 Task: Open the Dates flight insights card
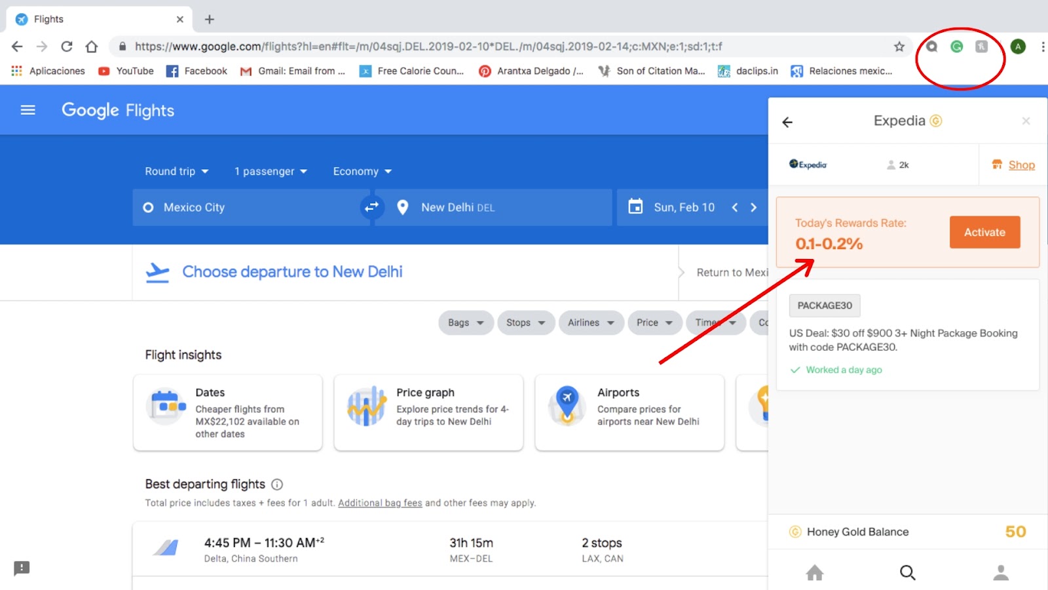click(227, 412)
